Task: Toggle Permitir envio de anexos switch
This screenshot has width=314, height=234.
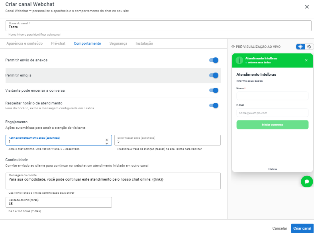Action: (x=214, y=60)
